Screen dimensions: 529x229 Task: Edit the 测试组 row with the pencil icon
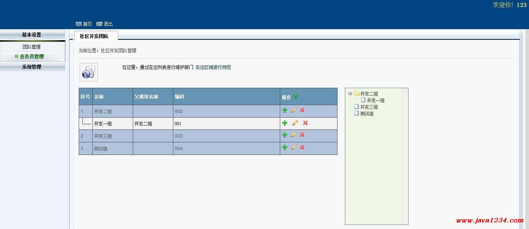[294, 148]
